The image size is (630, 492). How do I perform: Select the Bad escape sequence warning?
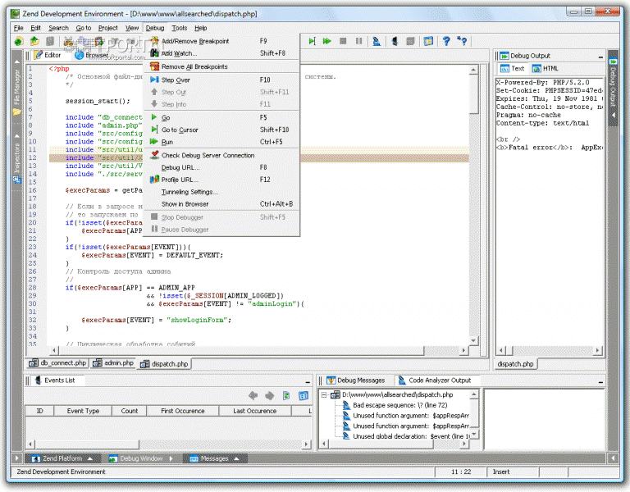[399, 405]
